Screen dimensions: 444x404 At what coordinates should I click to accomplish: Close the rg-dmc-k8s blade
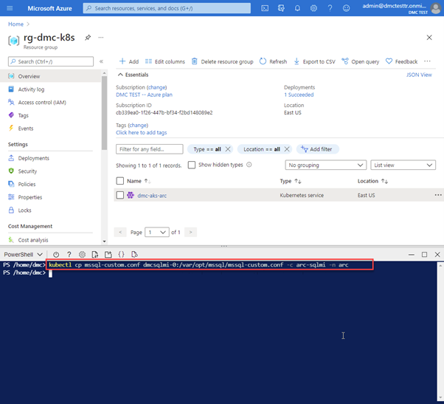(x=429, y=38)
